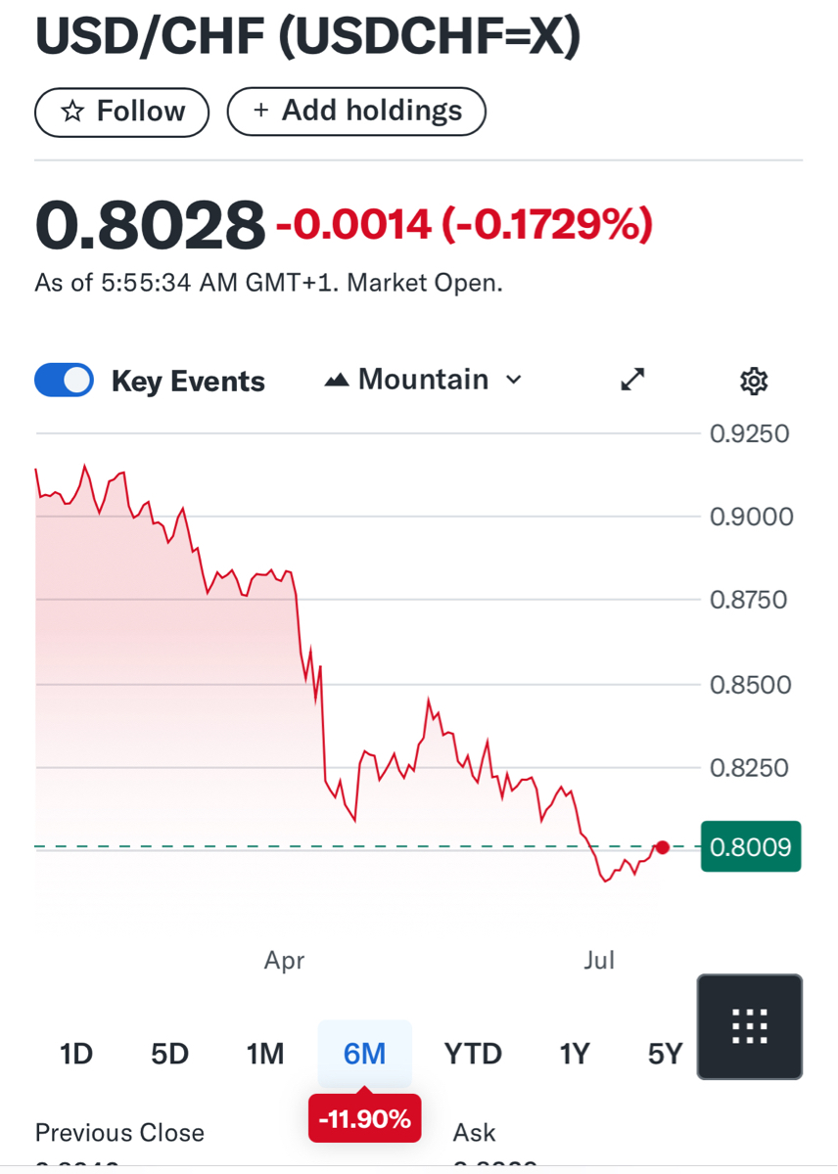Click the star Follow button
Viewport: 838px width, 1174px height.
pyautogui.click(x=122, y=112)
